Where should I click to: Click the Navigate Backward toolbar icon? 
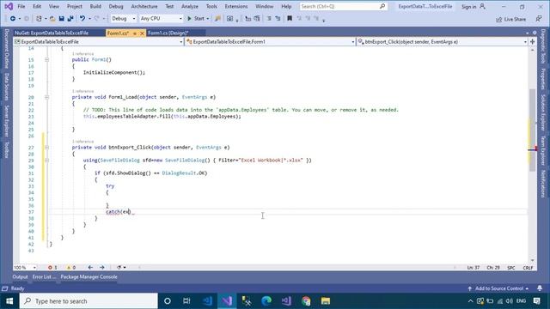pos(13,19)
